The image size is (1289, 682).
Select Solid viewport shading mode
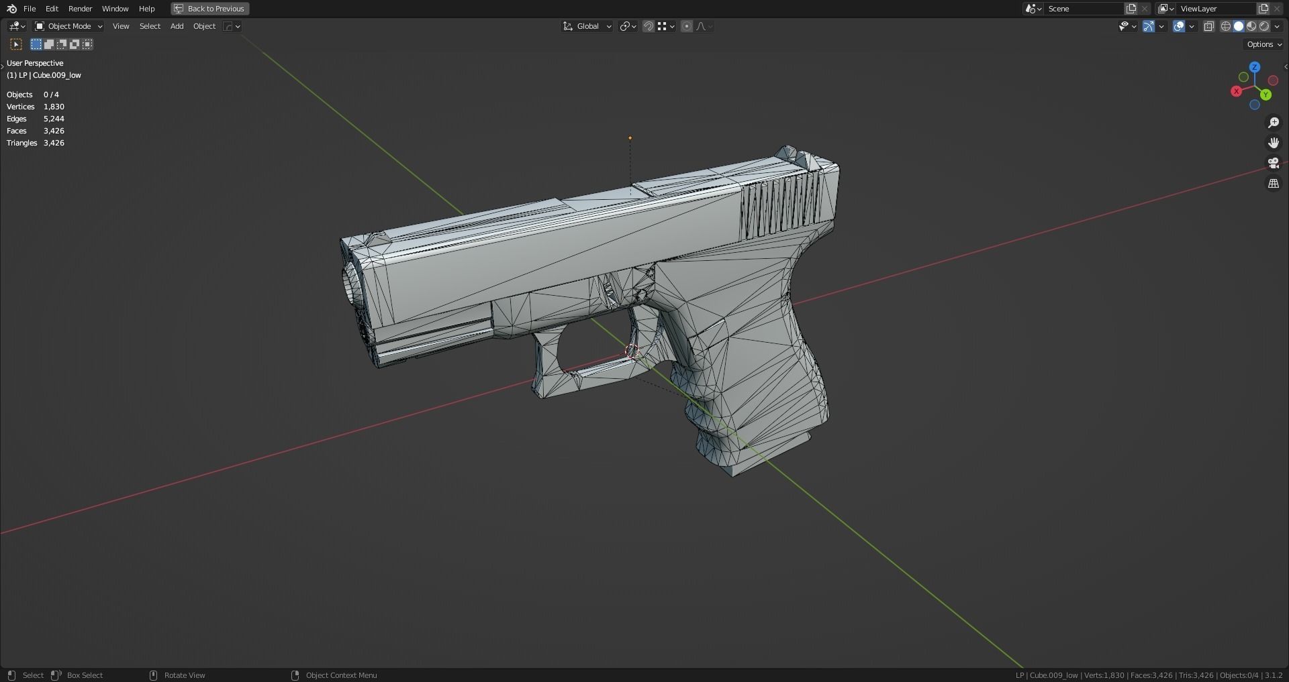coord(1238,26)
